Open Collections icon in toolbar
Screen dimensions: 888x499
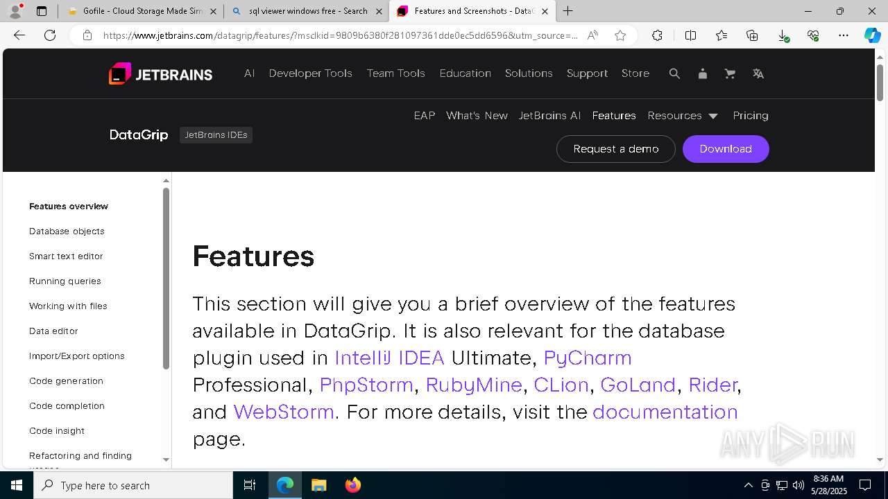[752, 35]
